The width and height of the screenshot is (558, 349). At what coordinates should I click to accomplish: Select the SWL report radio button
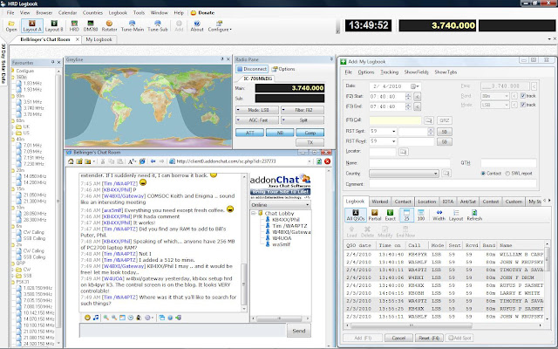(x=507, y=174)
